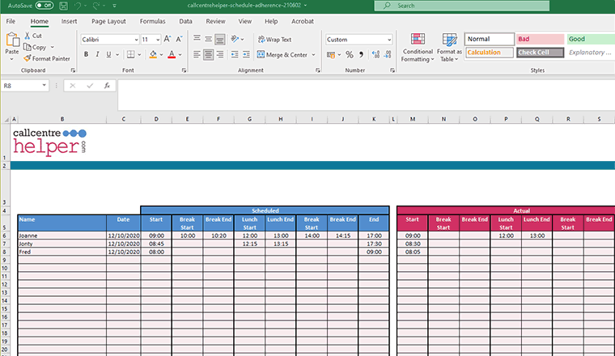Open Format as Table gallery
This screenshot has height=356, width=615.
click(449, 48)
